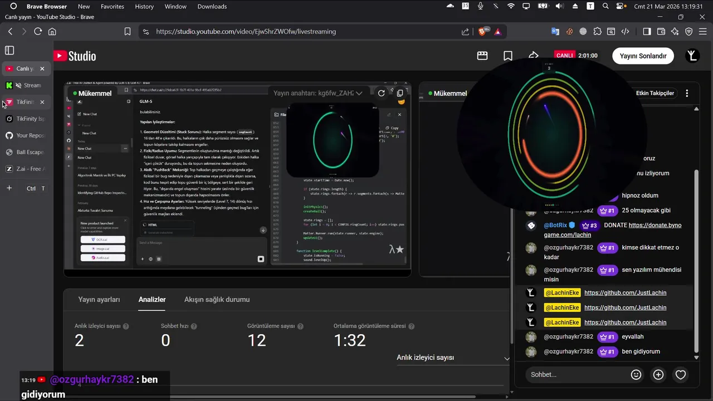
Task: Expand the Yayın anahtarı stream key dropdown
Action: 359,93
